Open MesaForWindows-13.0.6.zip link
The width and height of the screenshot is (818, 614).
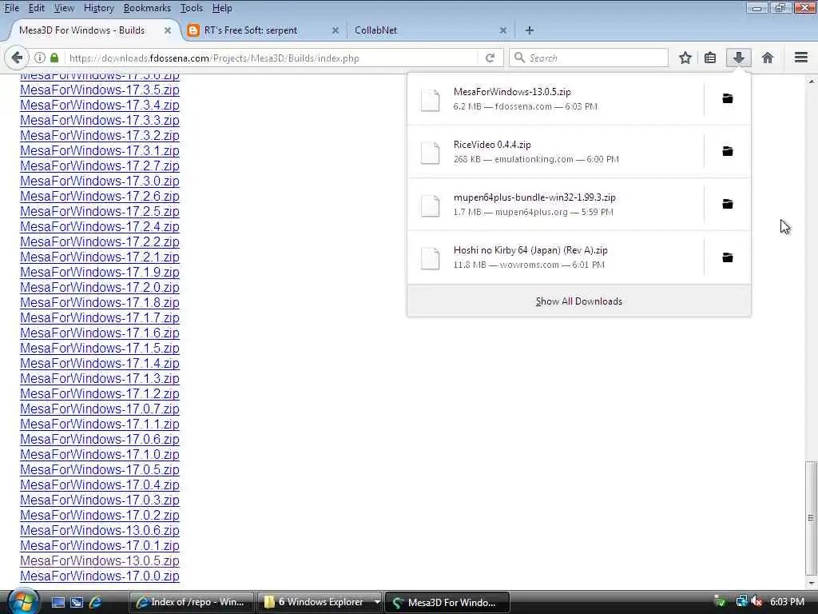click(x=100, y=530)
